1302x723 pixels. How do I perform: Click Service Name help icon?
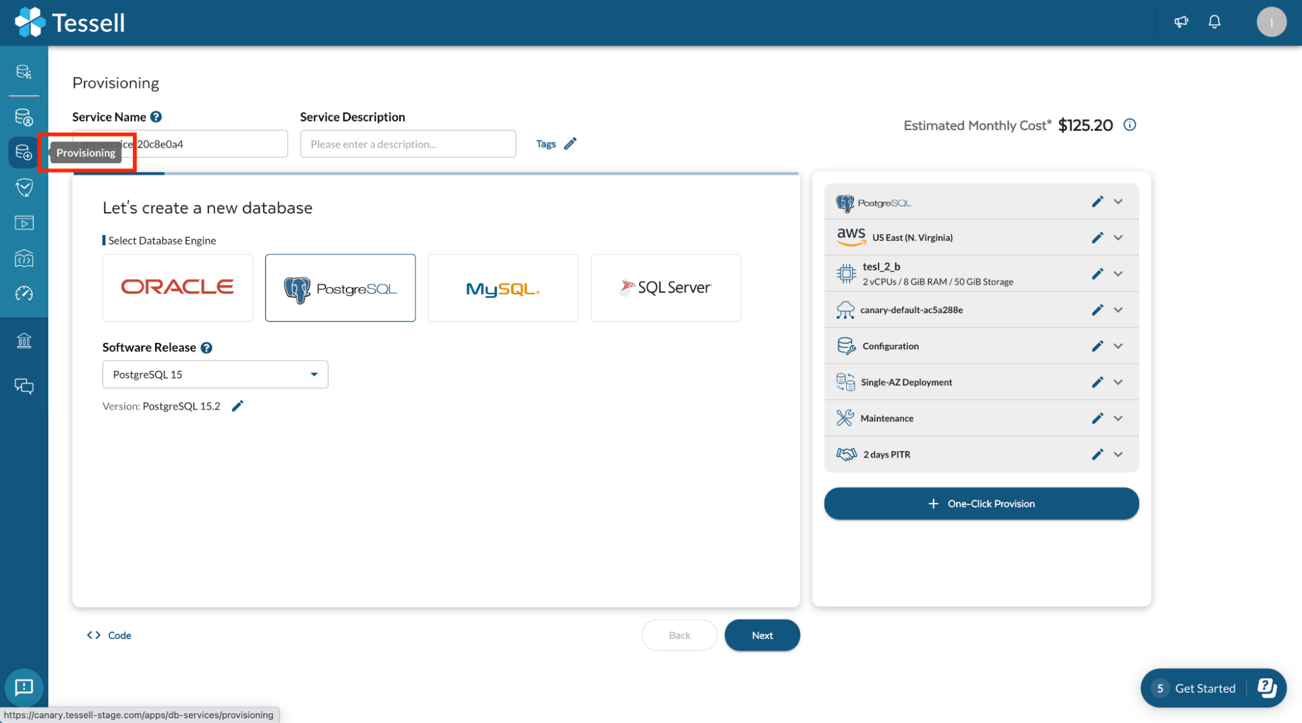coord(156,117)
